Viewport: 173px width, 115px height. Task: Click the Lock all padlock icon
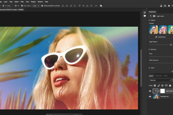tap(170, 85)
